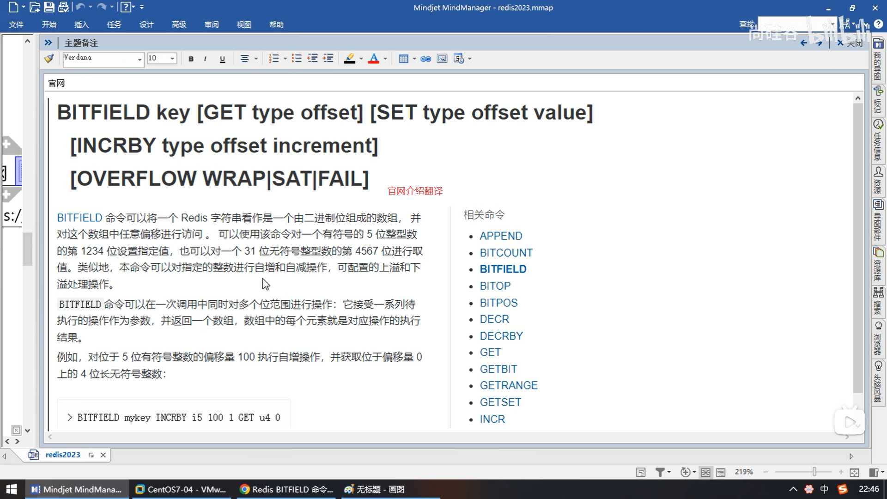Screen dimensions: 887x499
Task: Expand the filter dropdown in status bar
Action: click(668, 472)
